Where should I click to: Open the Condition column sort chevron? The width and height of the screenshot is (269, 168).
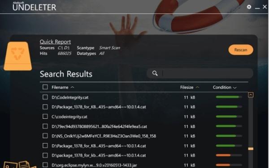pyautogui.click(x=234, y=88)
